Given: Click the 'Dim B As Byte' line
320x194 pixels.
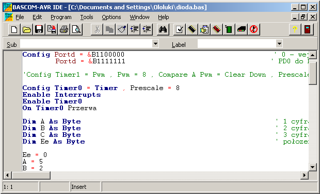Looking at the screenshot, I should 52,128.
